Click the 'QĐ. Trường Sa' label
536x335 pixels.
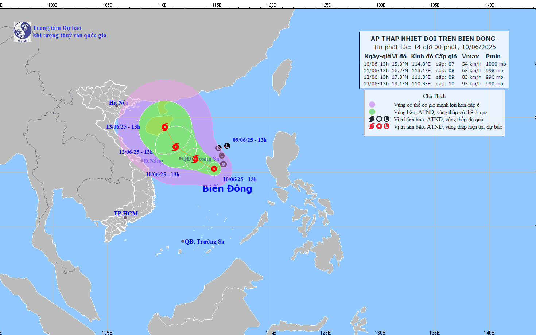click(204, 242)
